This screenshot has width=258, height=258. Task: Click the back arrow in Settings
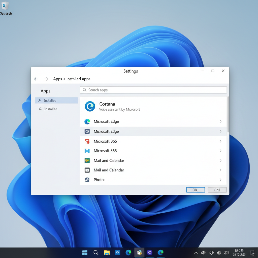click(x=36, y=79)
